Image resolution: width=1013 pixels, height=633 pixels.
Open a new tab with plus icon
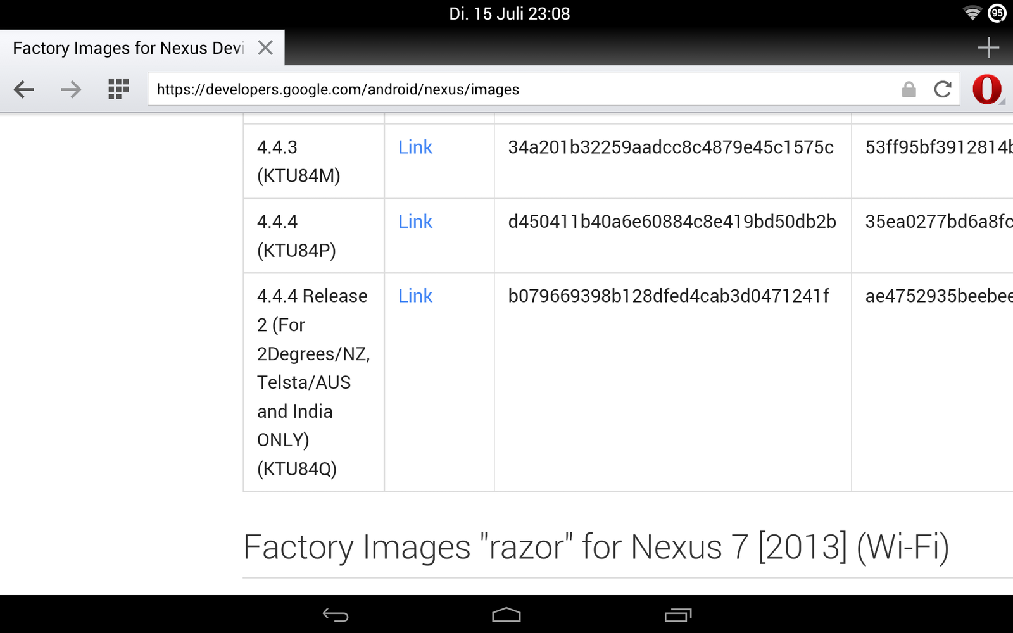988,47
